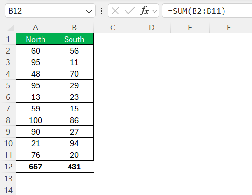Select row 14 header
The width and height of the screenshot is (252, 195).
tap(8, 190)
